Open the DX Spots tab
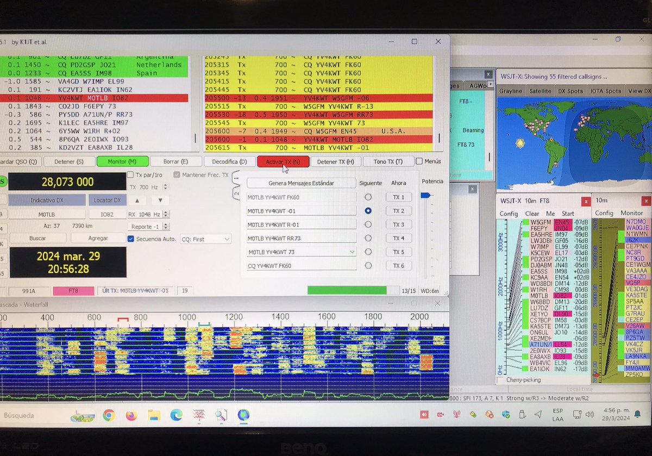This screenshot has width=652, height=456. pyautogui.click(x=570, y=91)
